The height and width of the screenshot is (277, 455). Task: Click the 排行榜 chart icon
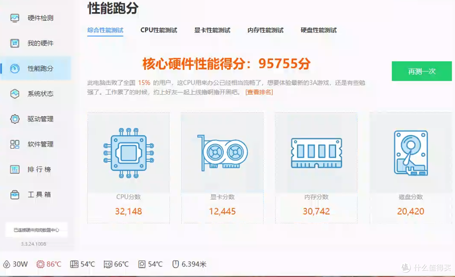(15, 169)
